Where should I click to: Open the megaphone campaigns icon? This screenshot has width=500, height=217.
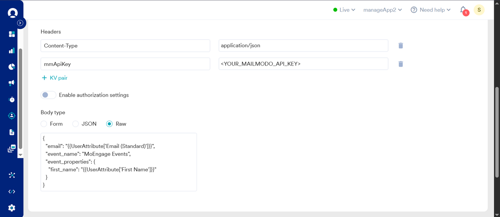pos(12,83)
